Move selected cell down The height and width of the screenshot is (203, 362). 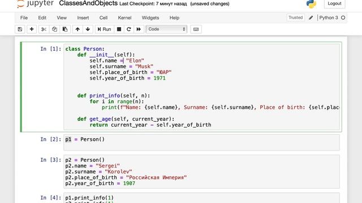coord(88,29)
